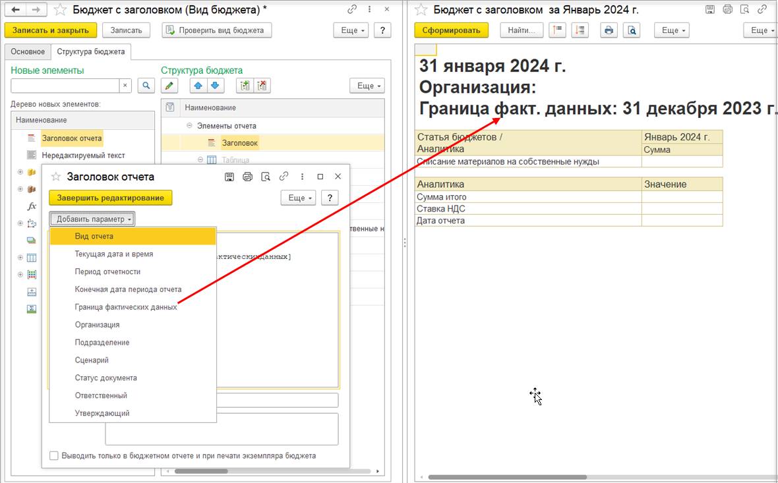Screen dimensions: 778x483
Task: Go back with the left arrow button
Action: [16, 9]
